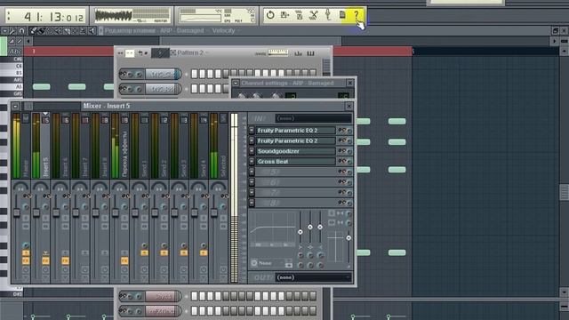Select the pencil draw tool in piano roll

[33, 31]
